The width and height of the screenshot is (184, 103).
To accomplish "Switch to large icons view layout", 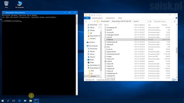I will pos(176,80).
